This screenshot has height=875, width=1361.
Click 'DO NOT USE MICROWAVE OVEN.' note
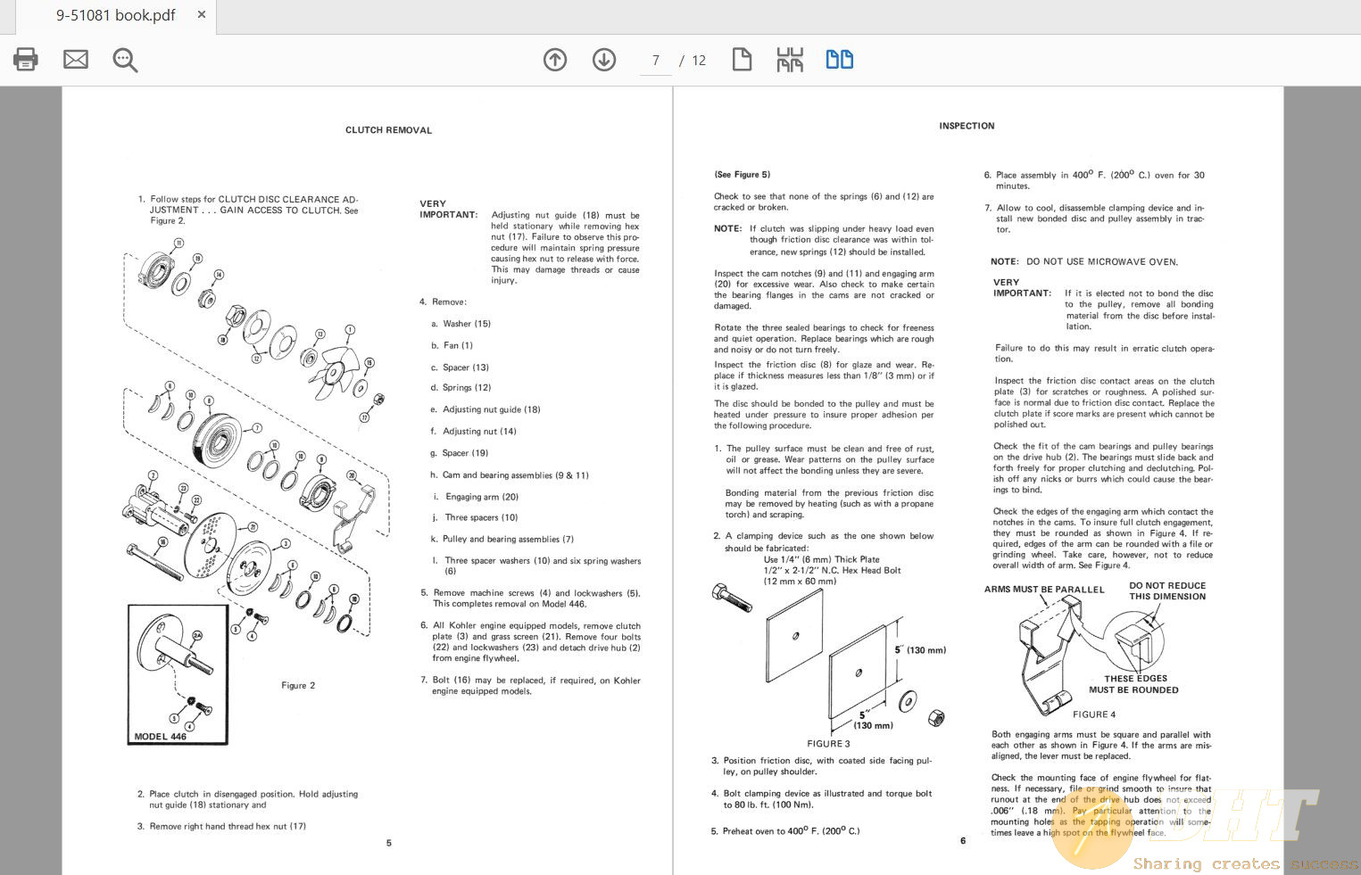coord(1102,262)
